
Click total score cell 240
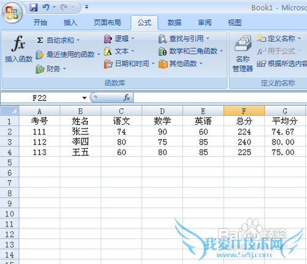244,142
